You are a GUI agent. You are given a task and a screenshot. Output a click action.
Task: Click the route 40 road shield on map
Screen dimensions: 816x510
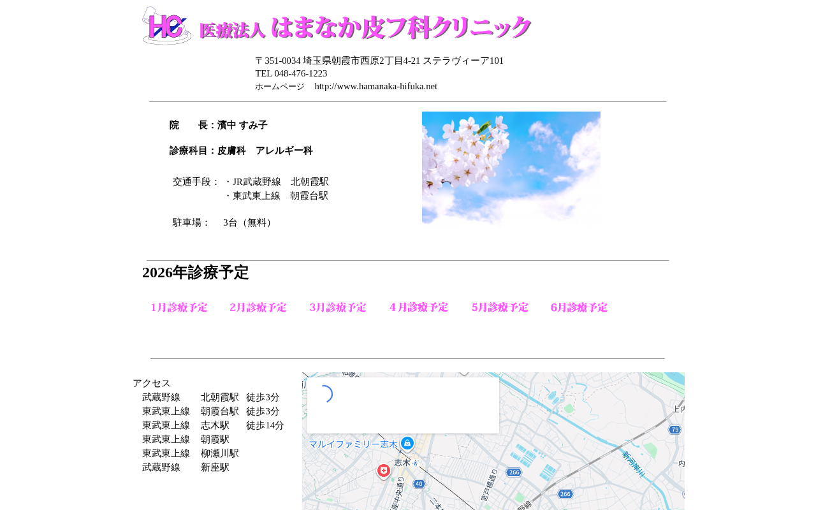pyautogui.click(x=419, y=484)
